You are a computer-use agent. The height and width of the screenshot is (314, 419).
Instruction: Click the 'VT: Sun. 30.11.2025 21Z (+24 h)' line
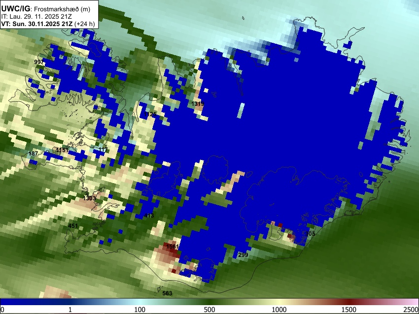tap(48, 24)
